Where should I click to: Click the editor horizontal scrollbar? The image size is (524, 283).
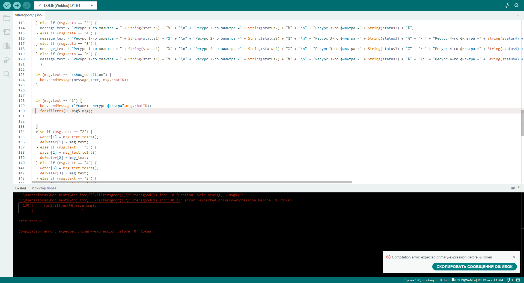[x=192, y=182]
